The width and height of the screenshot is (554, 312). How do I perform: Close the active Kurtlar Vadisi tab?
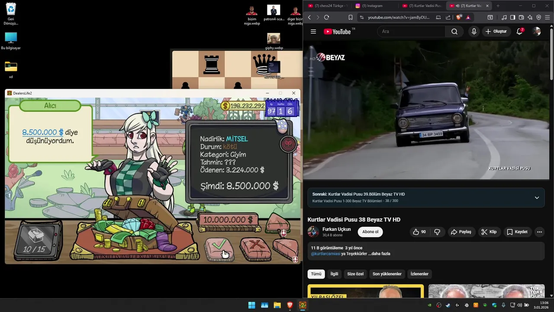click(x=487, y=6)
